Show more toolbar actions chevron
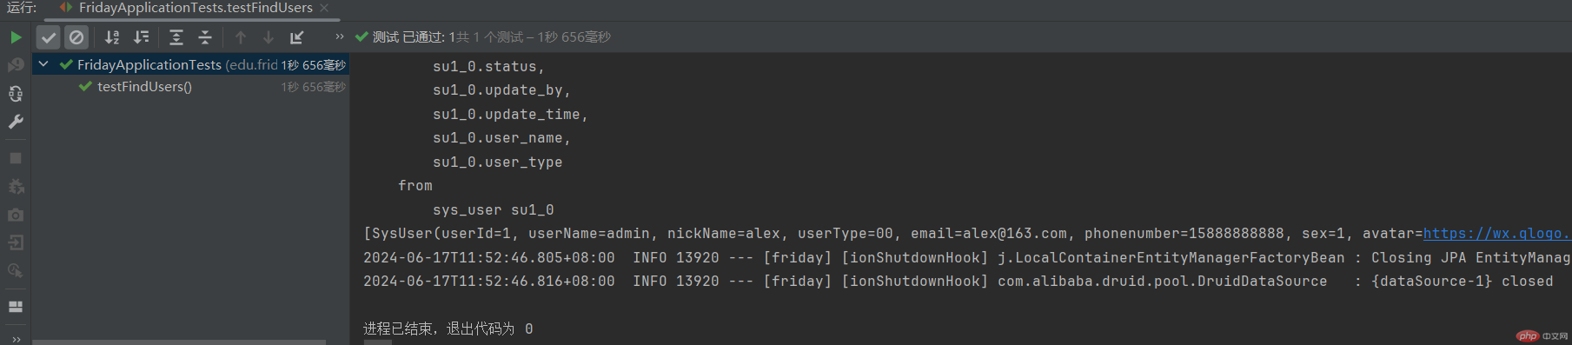Screen dimensions: 1572x345 click(x=340, y=36)
